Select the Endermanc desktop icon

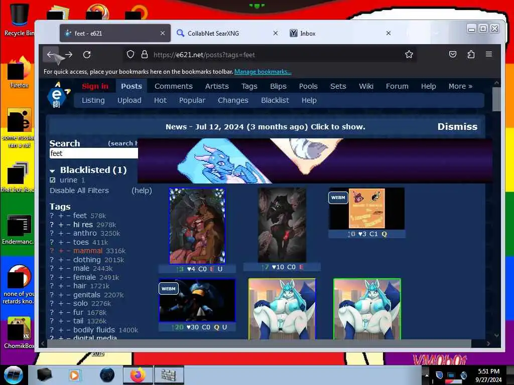(19, 229)
